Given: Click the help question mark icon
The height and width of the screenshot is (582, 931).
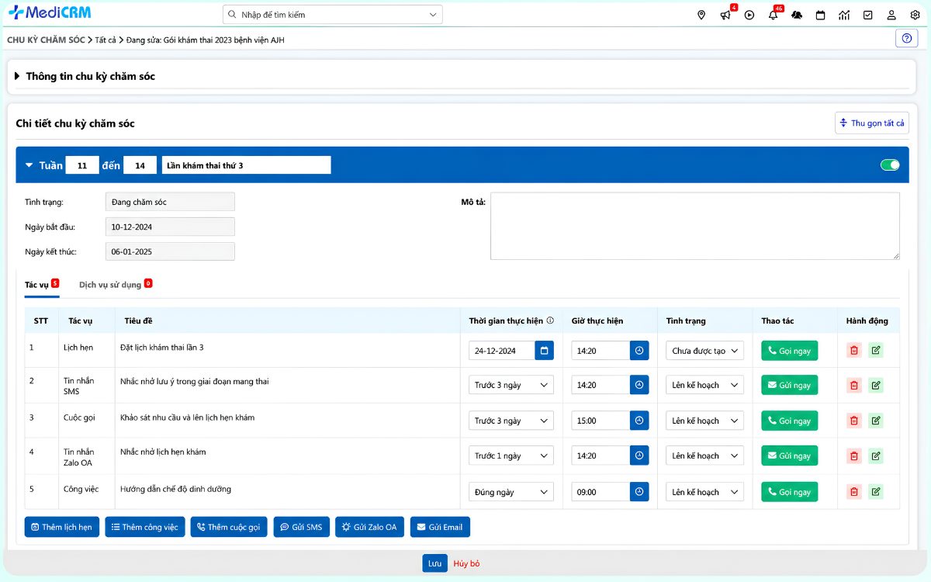Looking at the screenshot, I should click(906, 39).
